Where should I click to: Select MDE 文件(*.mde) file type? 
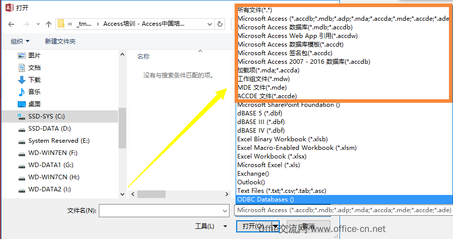pyautogui.click(x=345, y=88)
